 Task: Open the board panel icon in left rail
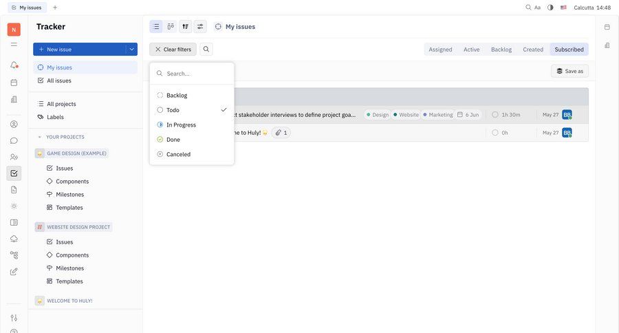click(x=14, y=222)
